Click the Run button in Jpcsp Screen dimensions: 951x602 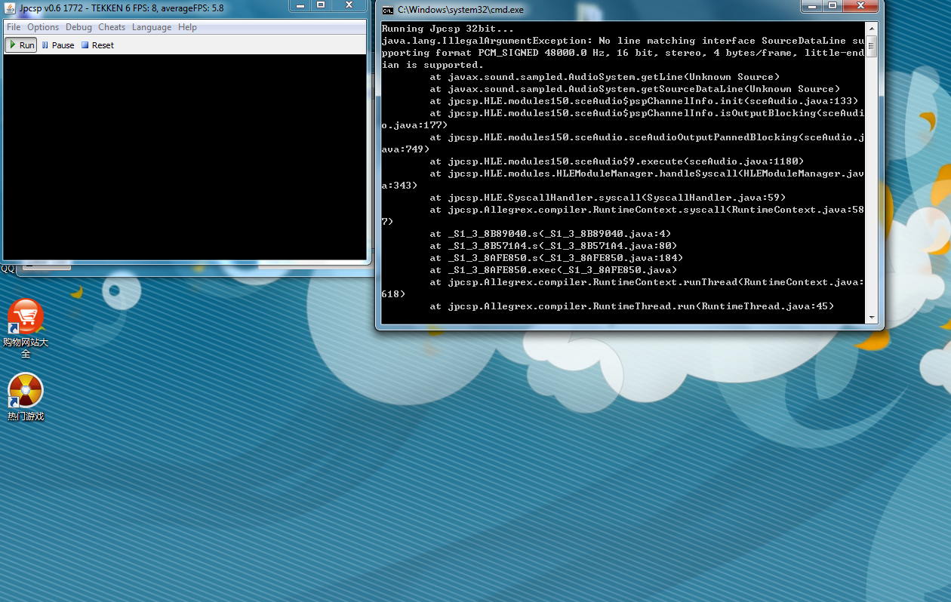click(x=21, y=45)
